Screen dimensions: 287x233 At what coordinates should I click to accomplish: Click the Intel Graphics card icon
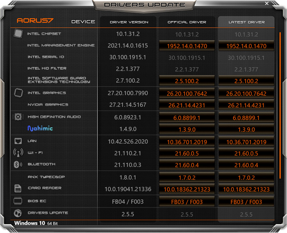[x=18, y=93]
